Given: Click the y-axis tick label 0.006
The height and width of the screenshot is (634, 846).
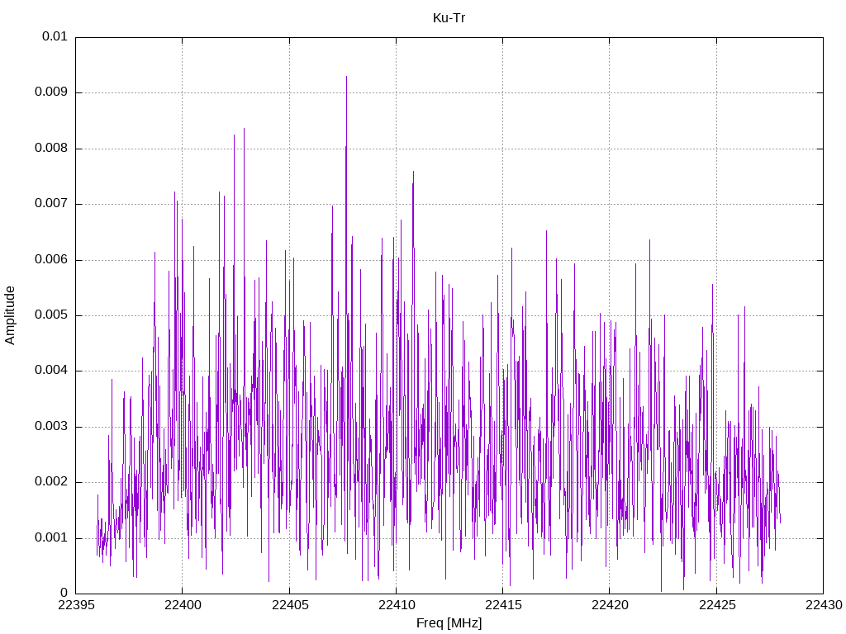Looking at the screenshot, I should click(x=50, y=260).
